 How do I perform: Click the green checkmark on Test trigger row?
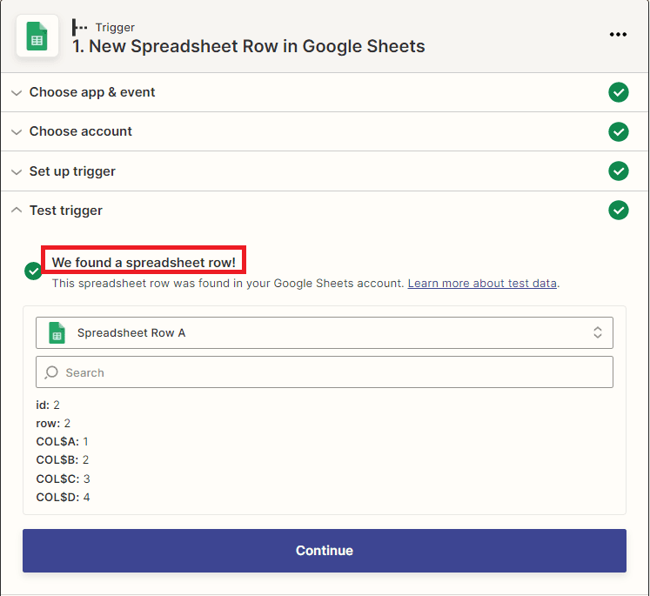click(618, 211)
